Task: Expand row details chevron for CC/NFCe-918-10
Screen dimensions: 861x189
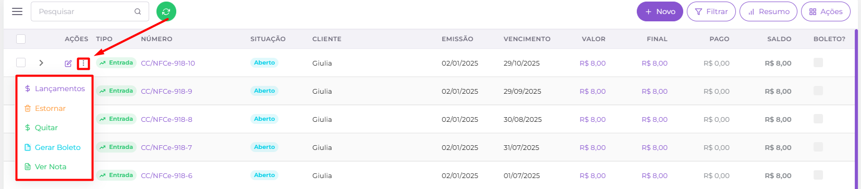Action: click(x=41, y=63)
